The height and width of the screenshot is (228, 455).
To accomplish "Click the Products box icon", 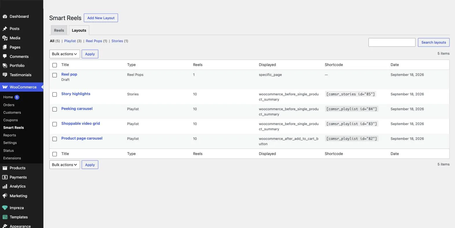I will coord(5,168).
